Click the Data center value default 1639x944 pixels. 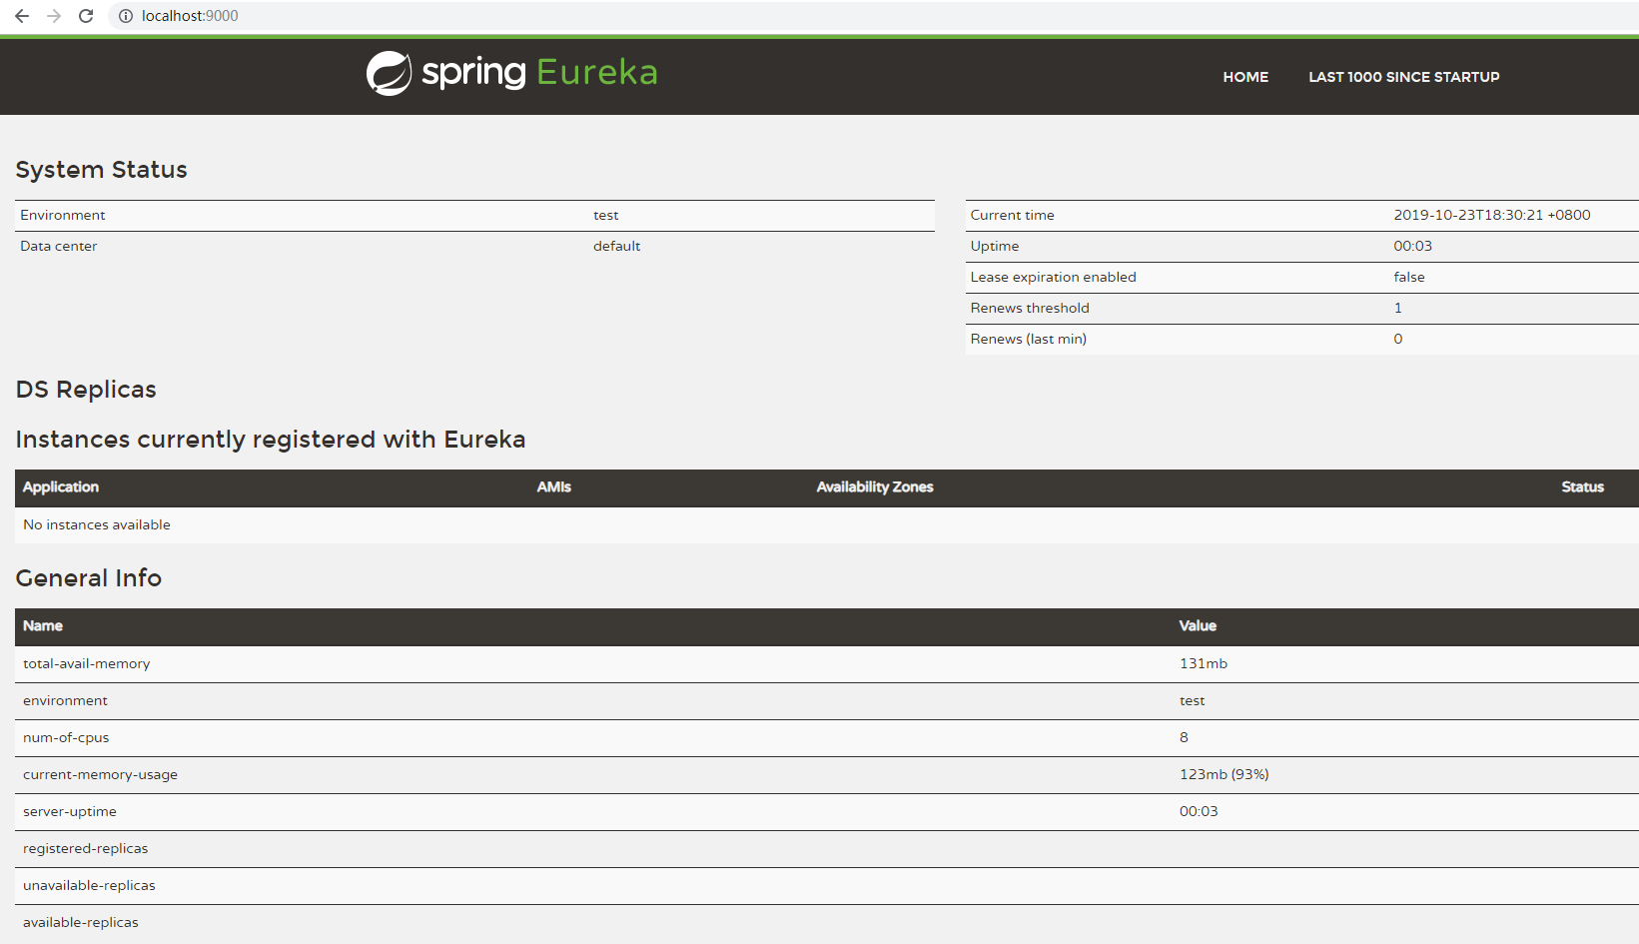pyautogui.click(x=616, y=246)
